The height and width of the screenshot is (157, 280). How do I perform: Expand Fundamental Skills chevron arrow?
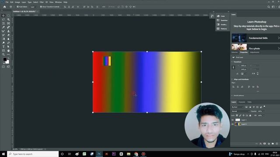coord(278,38)
